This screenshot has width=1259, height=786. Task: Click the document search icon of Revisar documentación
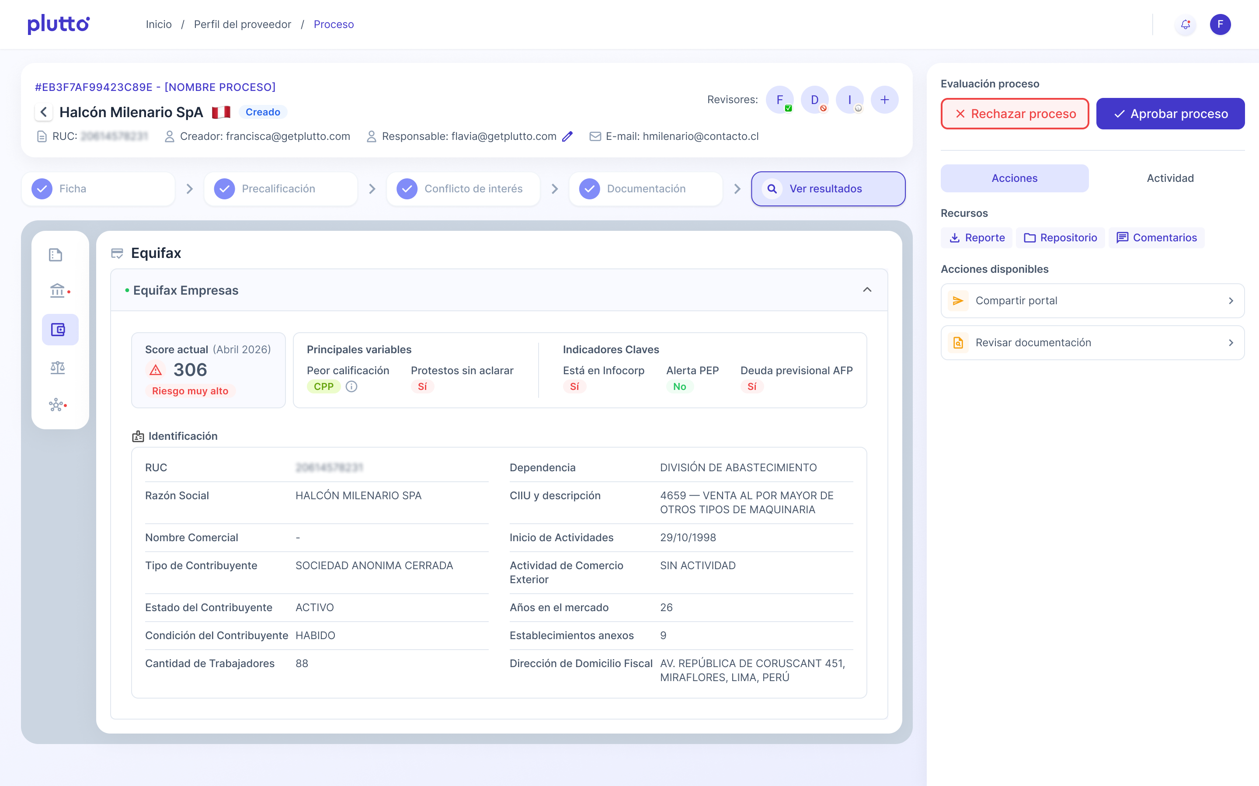(958, 343)
